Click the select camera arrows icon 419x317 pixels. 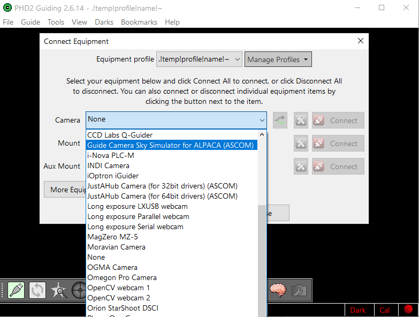(280, 120)
